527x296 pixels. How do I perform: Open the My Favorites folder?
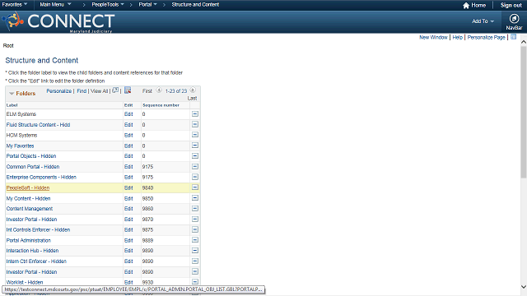pyautogui.click(x=20, y=146)
